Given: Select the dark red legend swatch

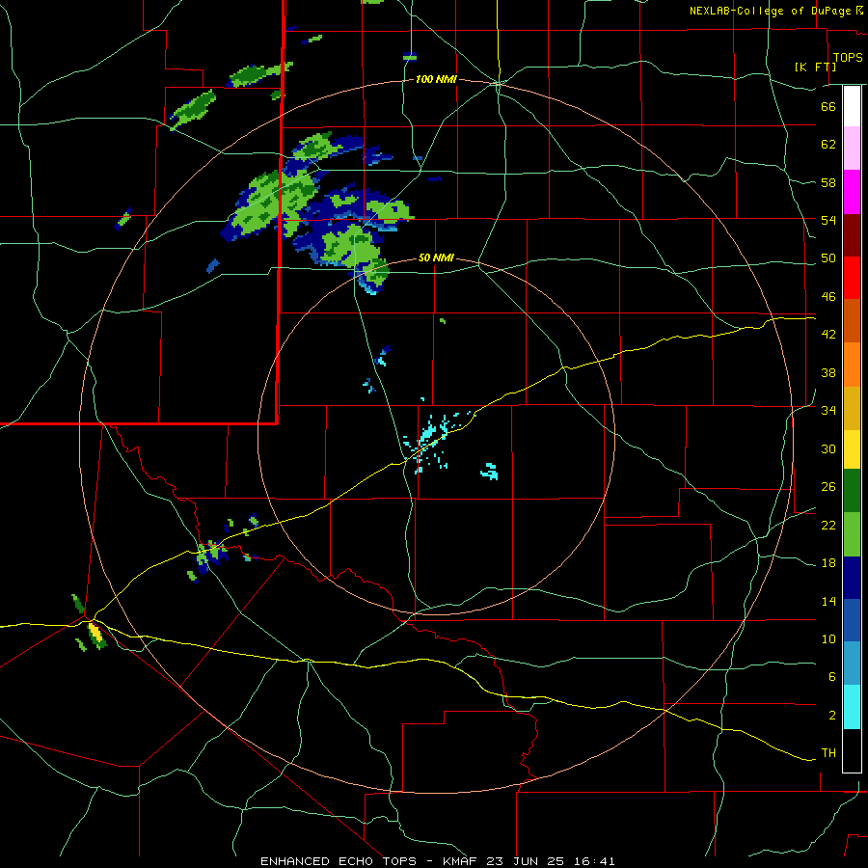Looking at the screenshot, I should click(852, 235).
